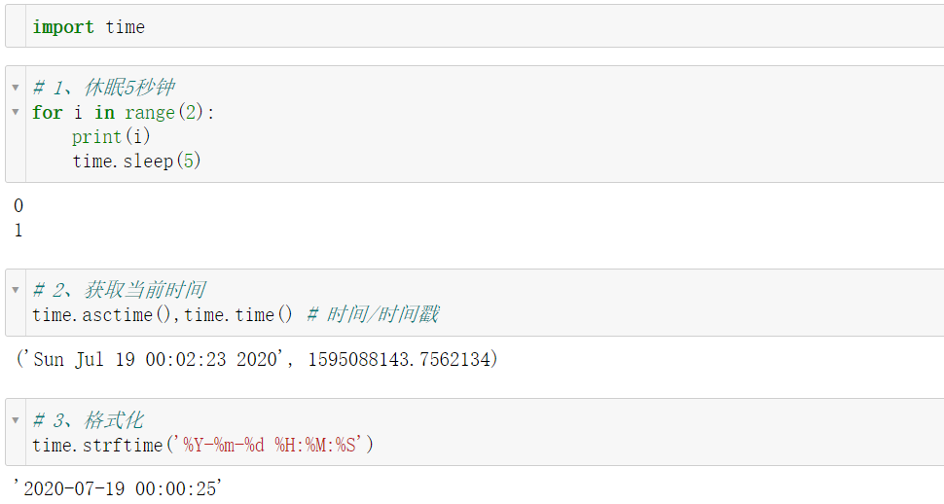Click the 'import' keyword
Viewport: 944px width, 504px height.
point(63,27)
